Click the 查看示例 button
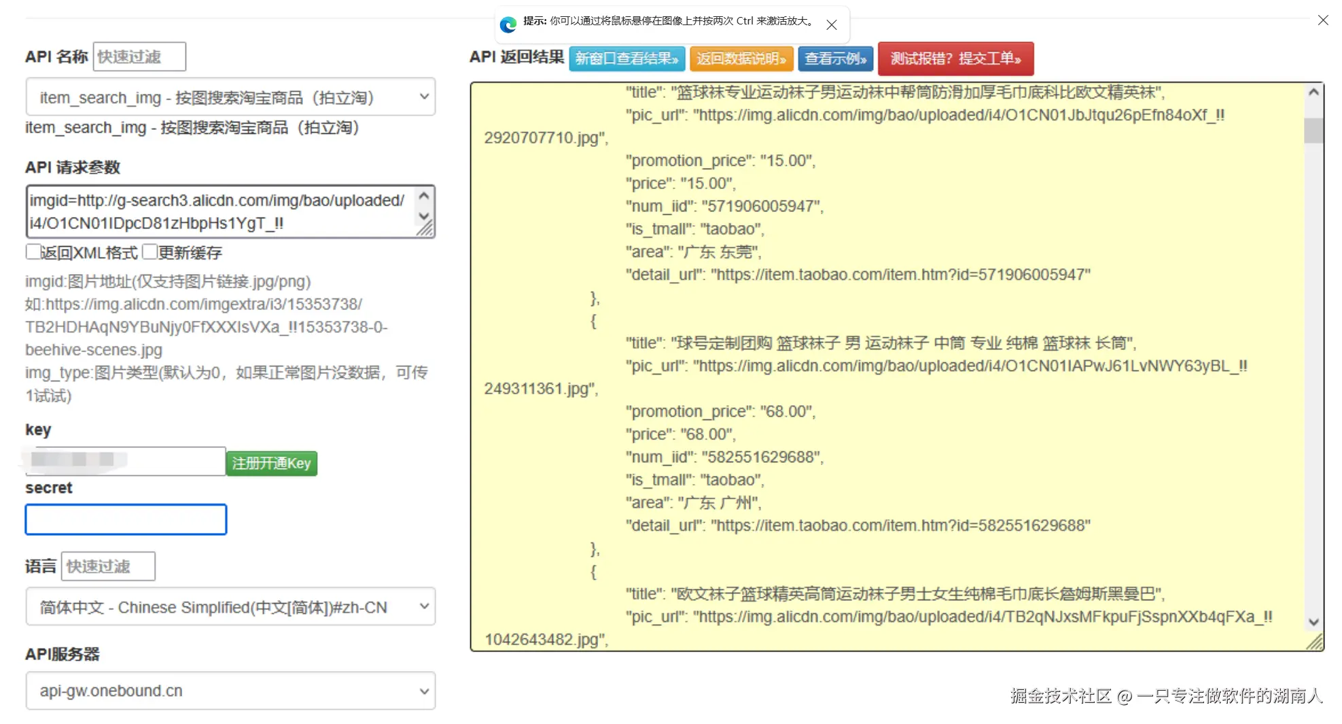 point(835,58)
